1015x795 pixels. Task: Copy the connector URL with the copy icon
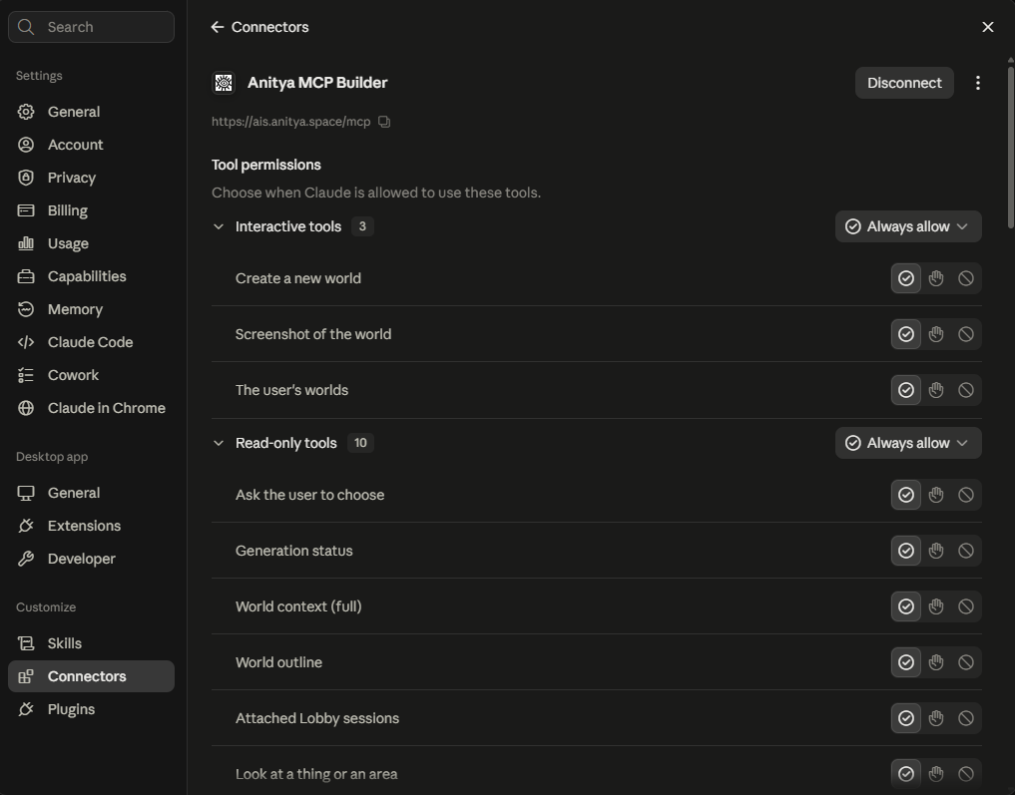pos(384,122)
